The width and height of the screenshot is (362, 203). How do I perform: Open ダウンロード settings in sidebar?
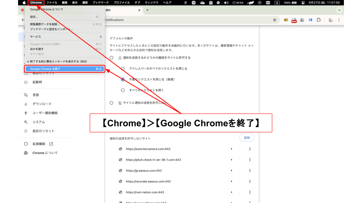pyautogui.click(x=42, y=104)
